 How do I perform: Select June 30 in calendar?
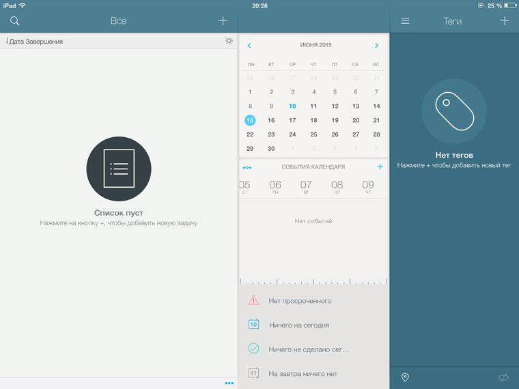tap(271, 149)
